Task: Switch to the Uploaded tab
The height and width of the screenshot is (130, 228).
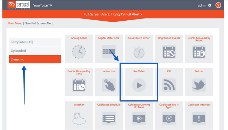Action: [x=35, y=51]
